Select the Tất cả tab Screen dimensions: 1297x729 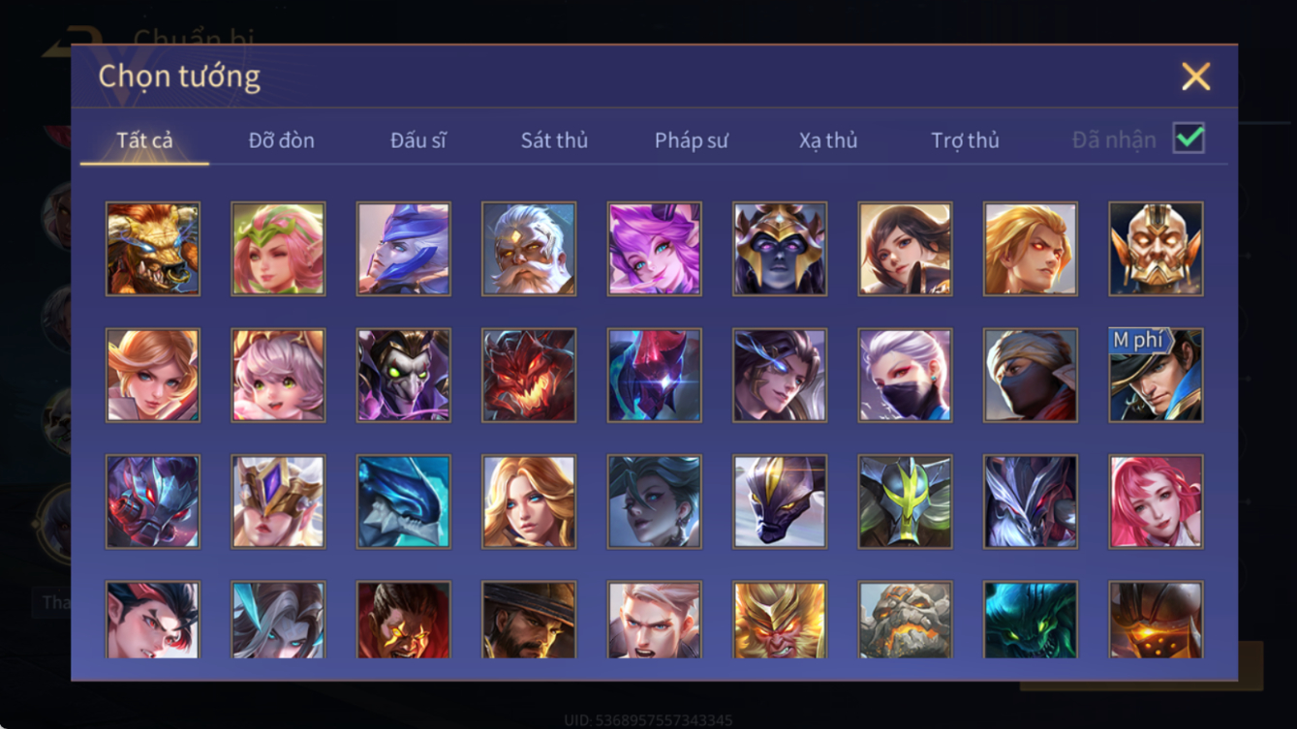[144, 140]
